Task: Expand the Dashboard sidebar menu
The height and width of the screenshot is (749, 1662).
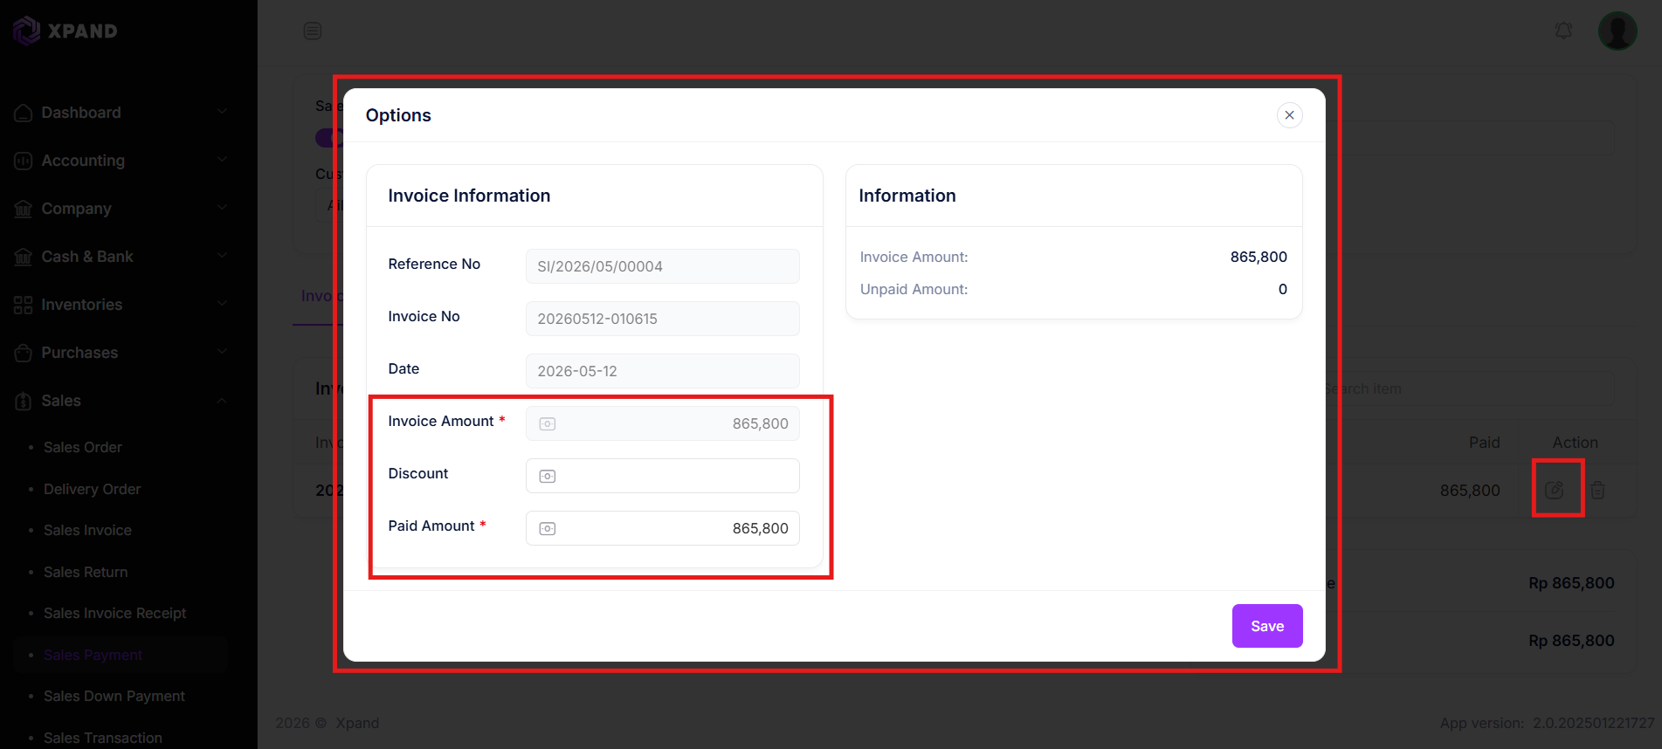Action: [121, 113]
